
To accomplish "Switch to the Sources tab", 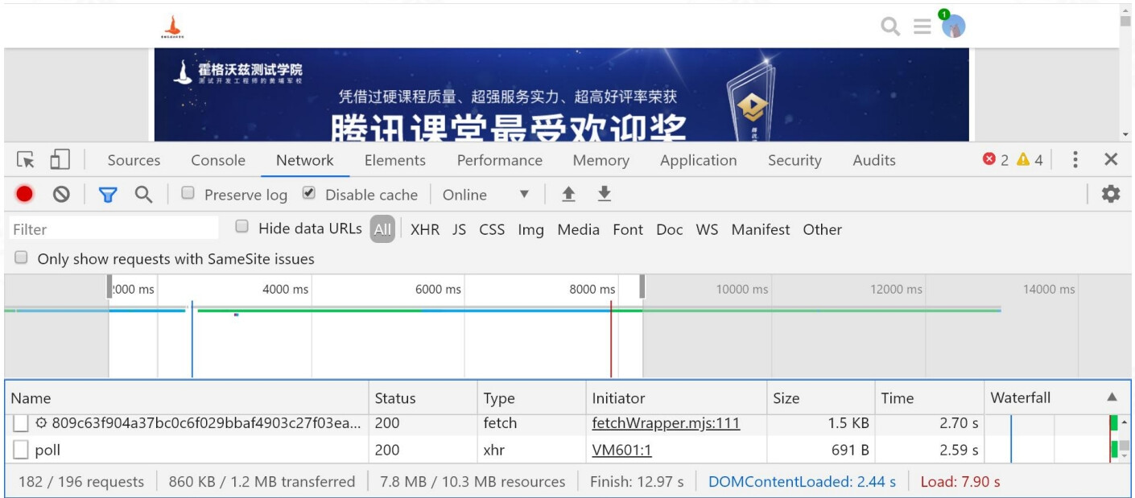I will (x=134, y=160).
